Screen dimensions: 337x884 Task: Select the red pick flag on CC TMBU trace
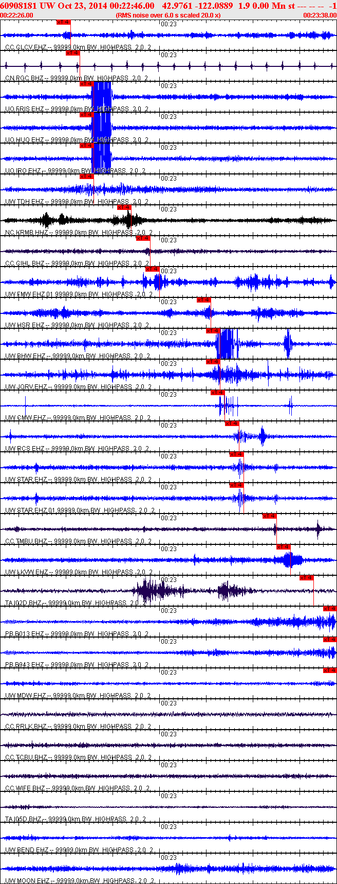click(x=269, y=516)
